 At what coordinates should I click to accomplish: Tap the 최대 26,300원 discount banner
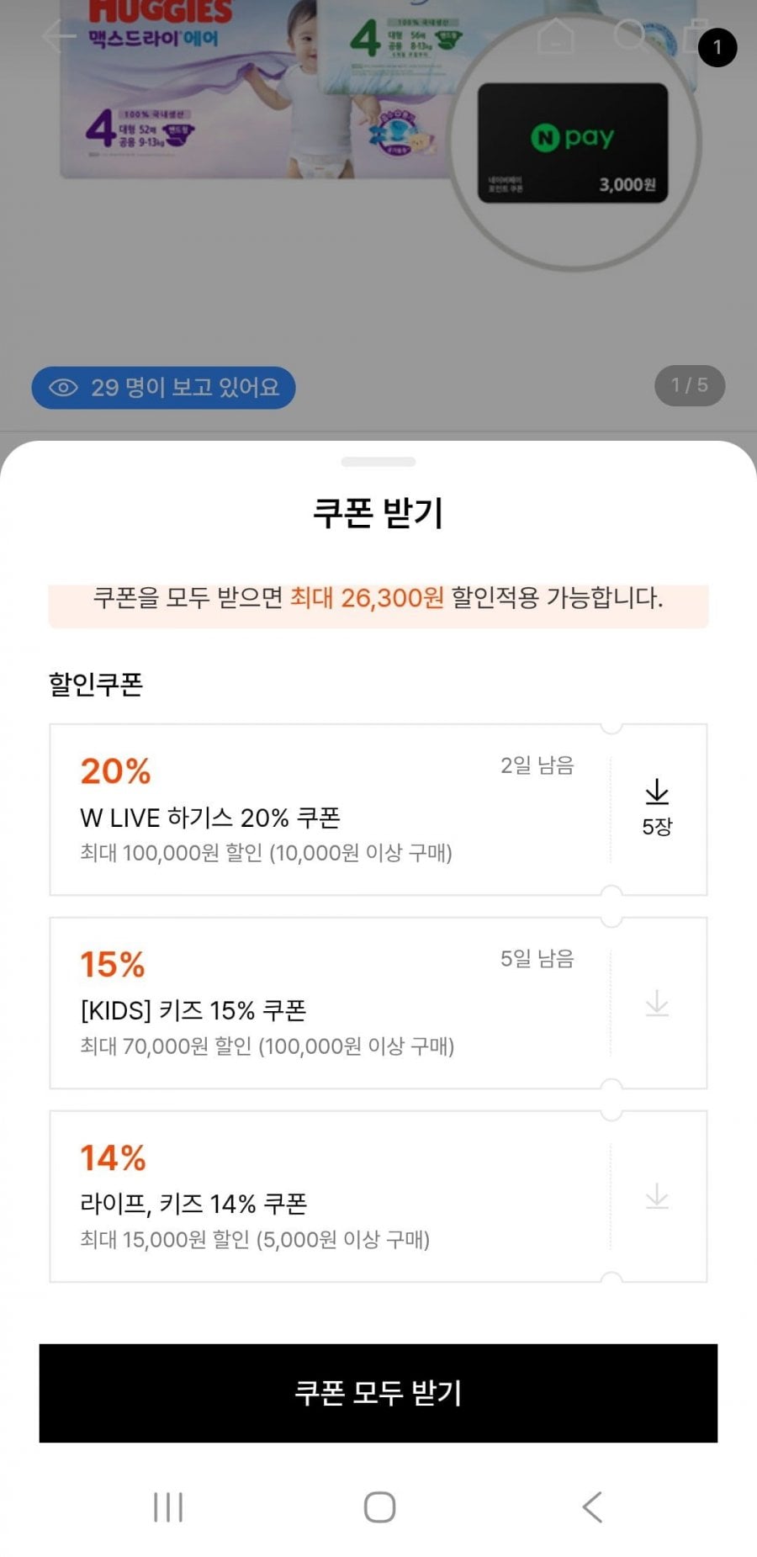(x=378, y=599)
